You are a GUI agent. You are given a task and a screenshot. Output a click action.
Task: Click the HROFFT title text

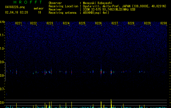[28, 2]
